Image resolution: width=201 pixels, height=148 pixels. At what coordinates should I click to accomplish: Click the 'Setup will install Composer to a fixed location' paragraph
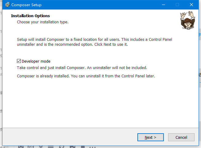(94, 42)
